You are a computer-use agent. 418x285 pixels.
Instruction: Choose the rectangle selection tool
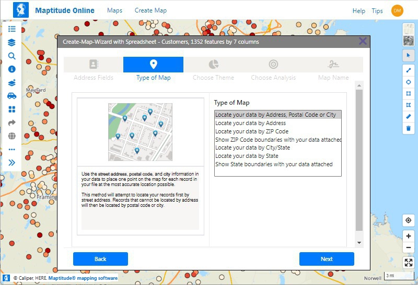pyautogui.click(x=409, y=93)
